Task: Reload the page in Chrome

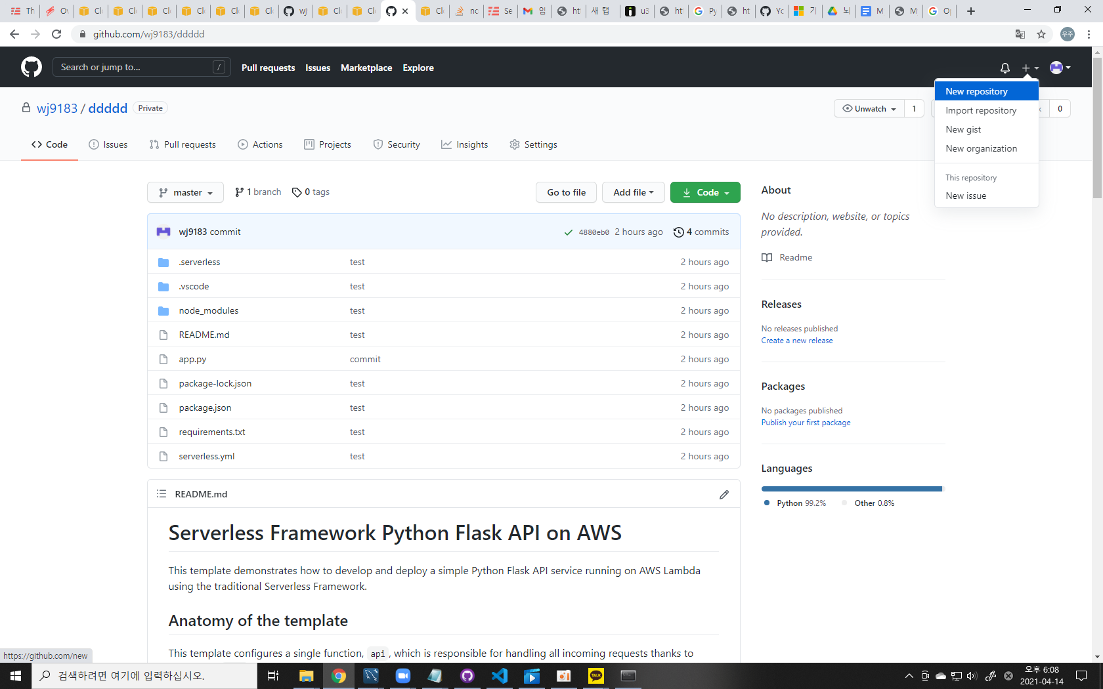Action: pyautogui.click(x=56, y=34)
